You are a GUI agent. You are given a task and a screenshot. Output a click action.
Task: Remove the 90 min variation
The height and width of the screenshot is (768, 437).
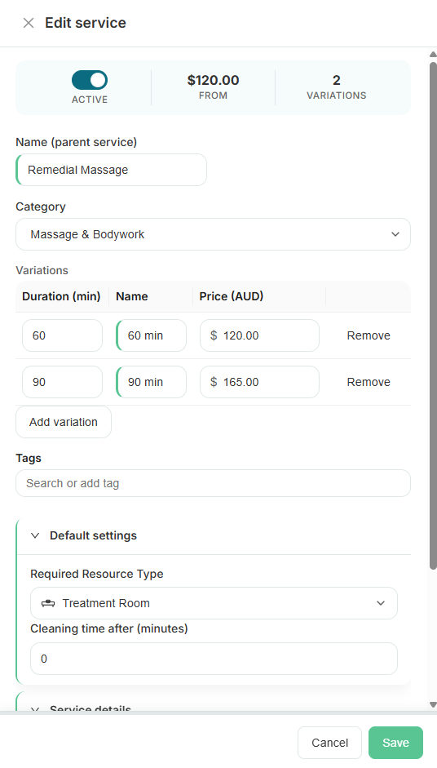click(369, 382)
